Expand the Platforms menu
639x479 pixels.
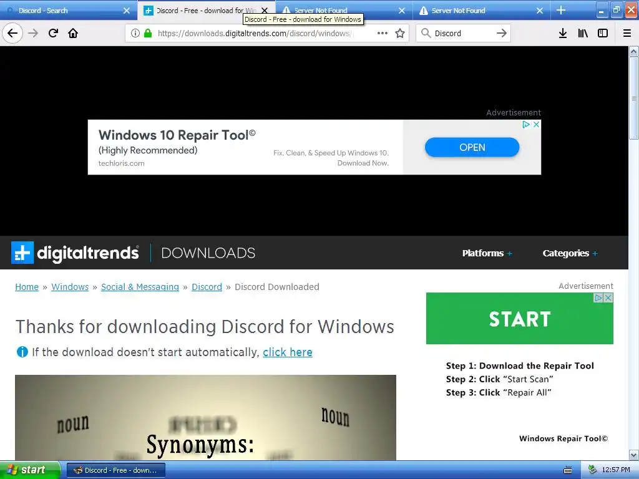pos(487,253)
